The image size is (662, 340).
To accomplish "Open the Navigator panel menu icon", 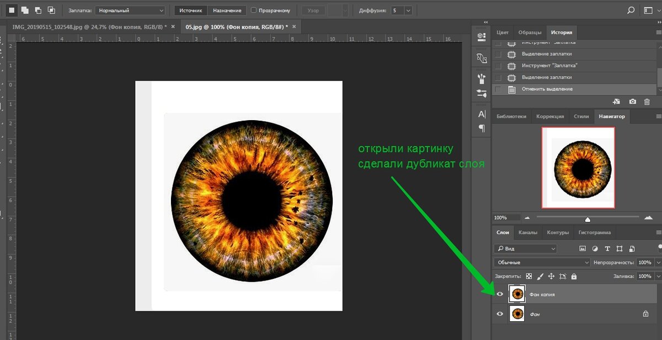I will (x=658, y=116).
